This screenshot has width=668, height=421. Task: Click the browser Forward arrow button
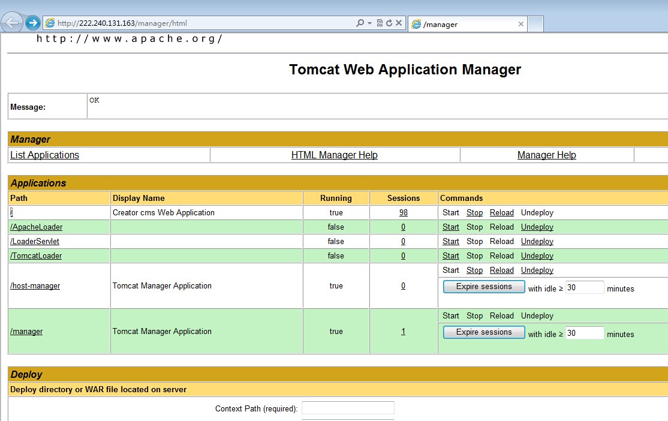tap(33, 23)
